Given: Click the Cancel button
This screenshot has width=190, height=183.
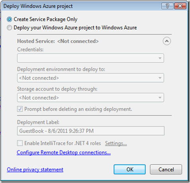Looking at the screenshot, I should pos(166,170).
